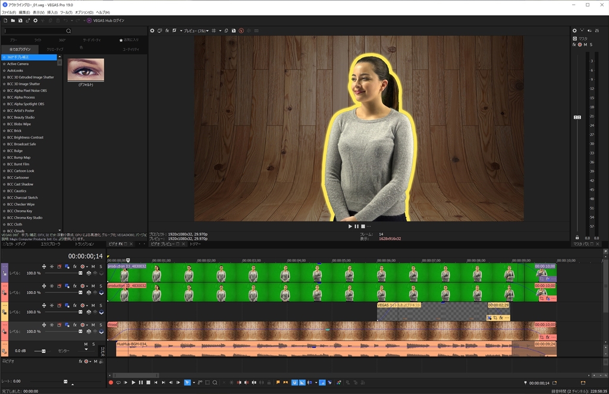Mute the first video track
The width and height of the screenshot is (609, 394).
[93, 266]
